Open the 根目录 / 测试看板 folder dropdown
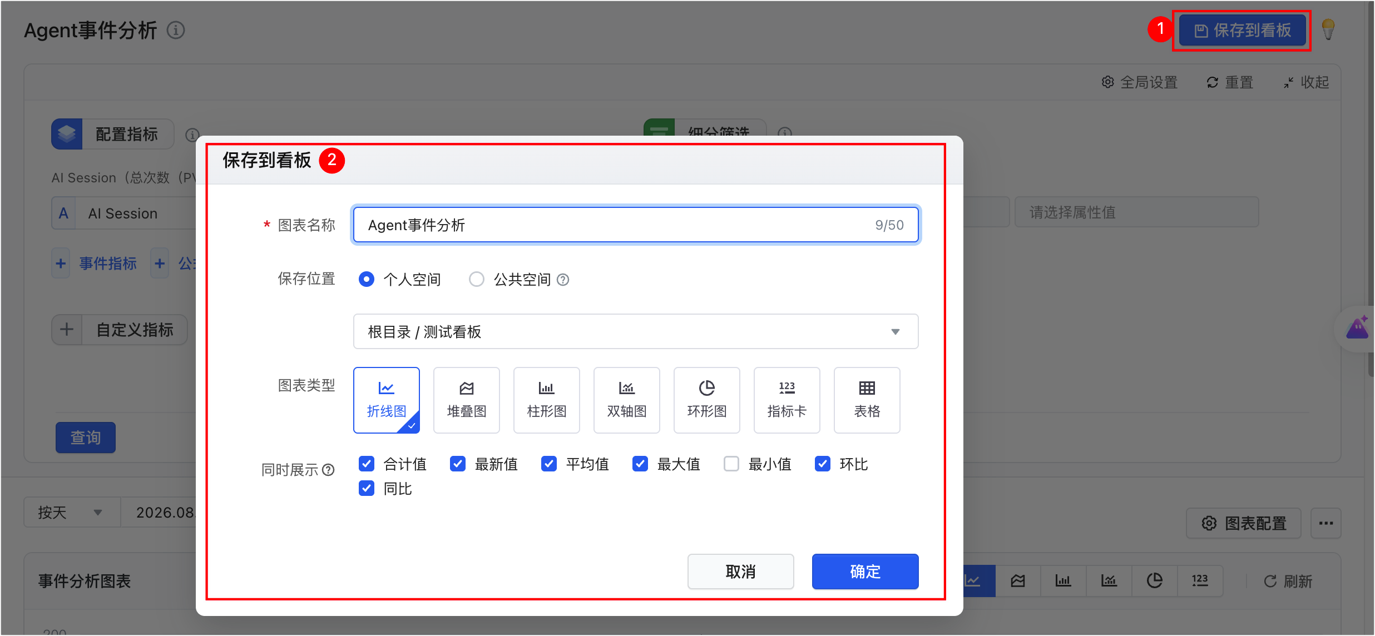 click(x=636, y=332)
